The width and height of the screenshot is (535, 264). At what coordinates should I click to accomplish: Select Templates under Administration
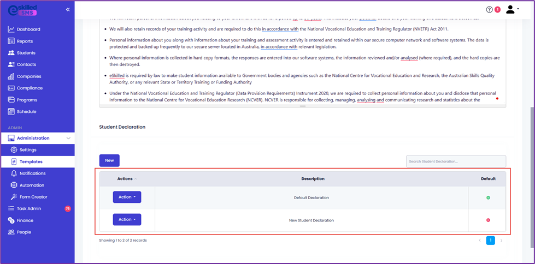pyautogui.click(x=31, y=162)
